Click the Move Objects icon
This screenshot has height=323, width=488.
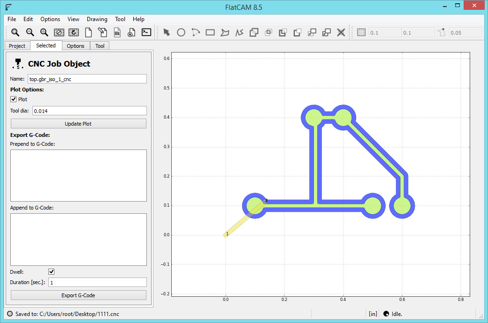point(312,32)
